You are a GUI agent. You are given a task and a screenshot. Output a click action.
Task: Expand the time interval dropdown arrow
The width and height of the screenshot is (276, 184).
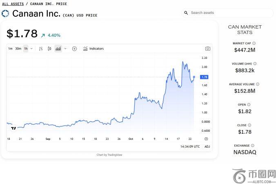click(31, 49)
